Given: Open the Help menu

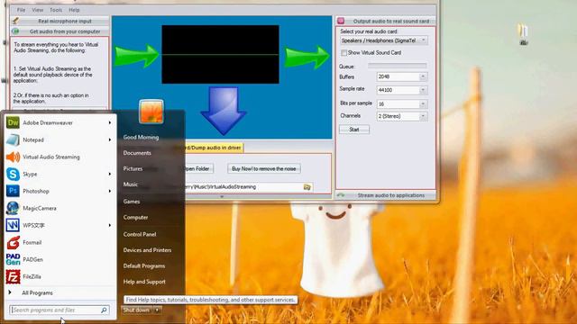Looking at the screenshot, I should pyautogui.click(x=74, y=10).
